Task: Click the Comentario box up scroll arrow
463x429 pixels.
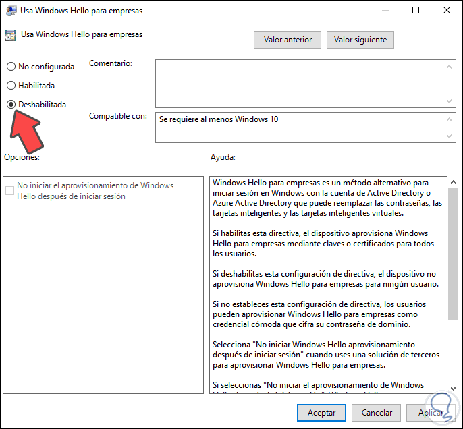Action: coord(449,67)
